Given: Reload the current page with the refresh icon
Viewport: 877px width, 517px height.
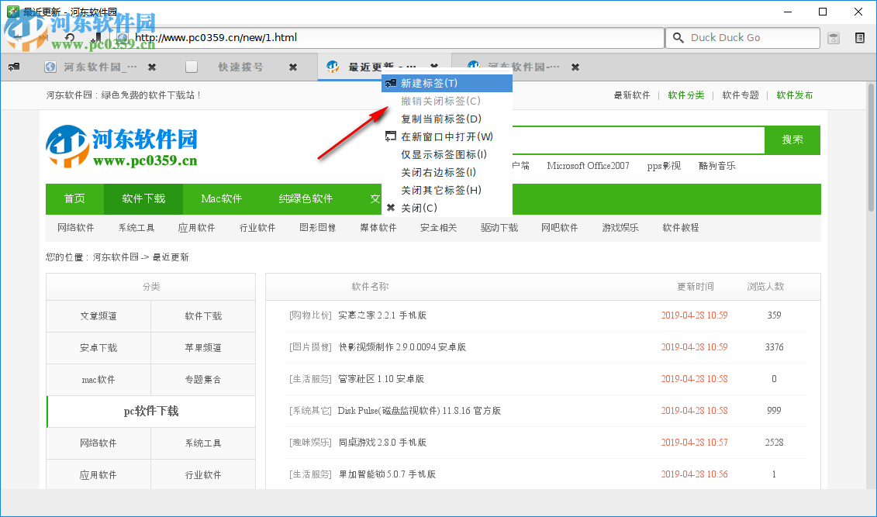Looking at the screenshot, I should pyautogui.click(x=69, y=36).
